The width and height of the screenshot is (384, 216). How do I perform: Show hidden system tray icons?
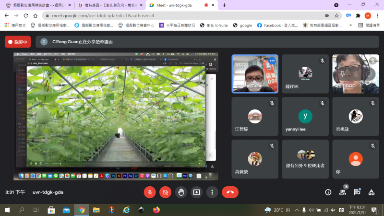pos(297,210)
